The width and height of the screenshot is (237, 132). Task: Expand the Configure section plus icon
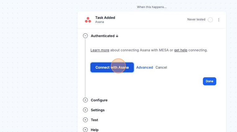point(85,100)
